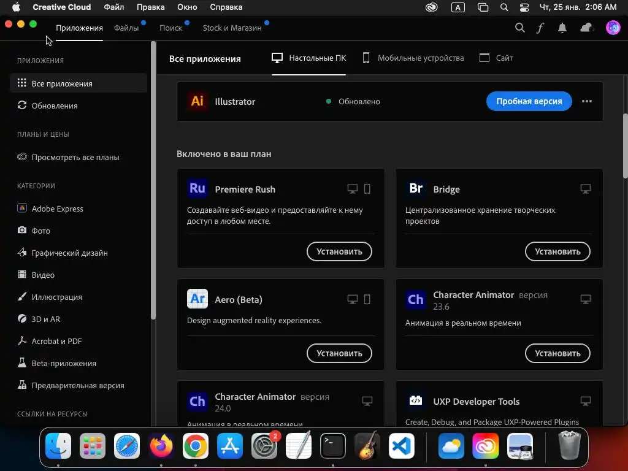Open Finder from the Dock

tap(58, 445)
